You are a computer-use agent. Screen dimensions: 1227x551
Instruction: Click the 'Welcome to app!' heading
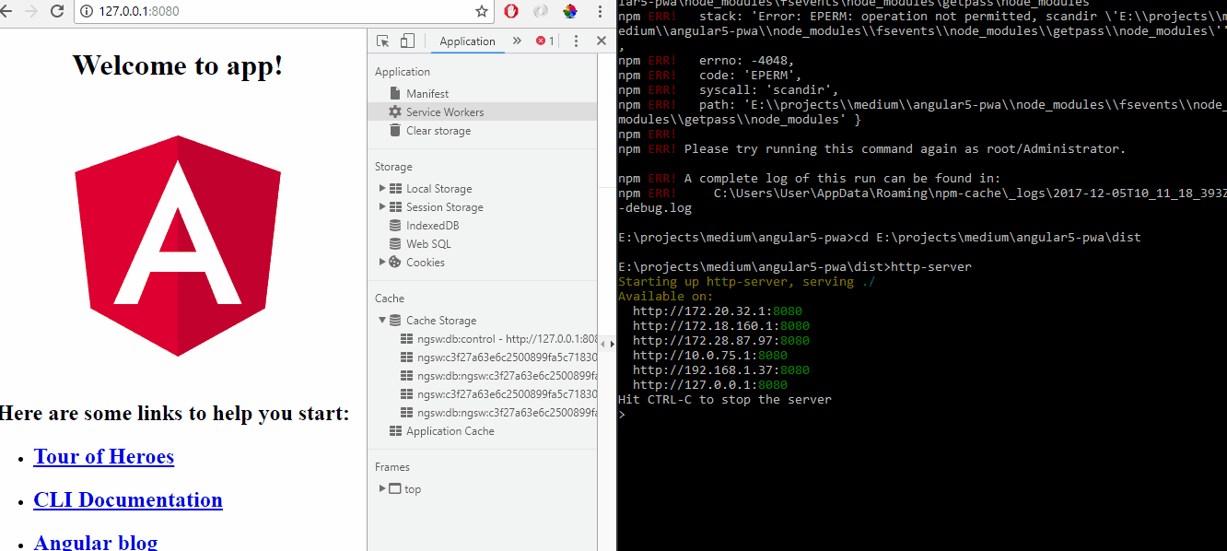pyautogui.click(x=178, y=65)
